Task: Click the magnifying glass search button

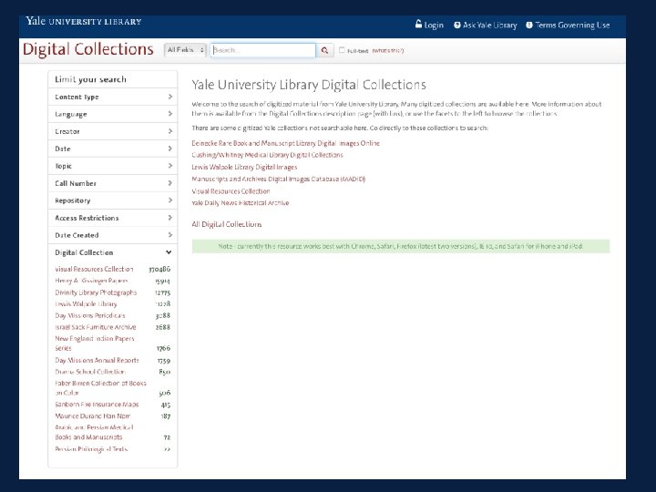Action: tap(324, 50)
